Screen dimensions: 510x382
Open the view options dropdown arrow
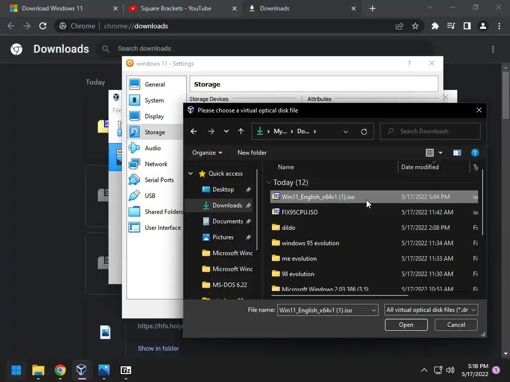tap(440, 153)
